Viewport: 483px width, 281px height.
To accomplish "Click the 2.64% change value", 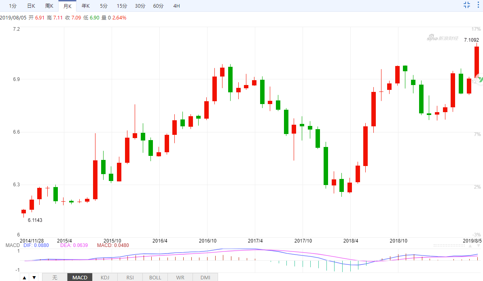I will coord(119,17).
